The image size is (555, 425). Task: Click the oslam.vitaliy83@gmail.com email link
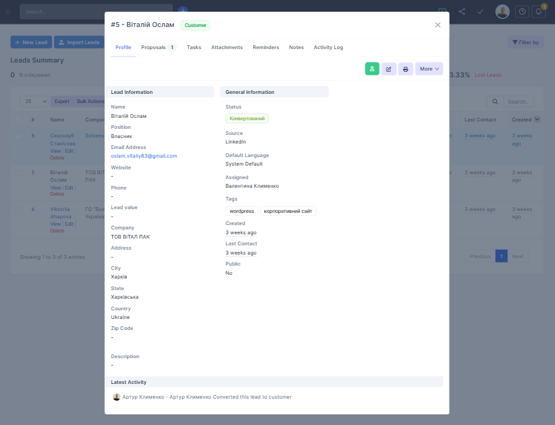point(144,156)
